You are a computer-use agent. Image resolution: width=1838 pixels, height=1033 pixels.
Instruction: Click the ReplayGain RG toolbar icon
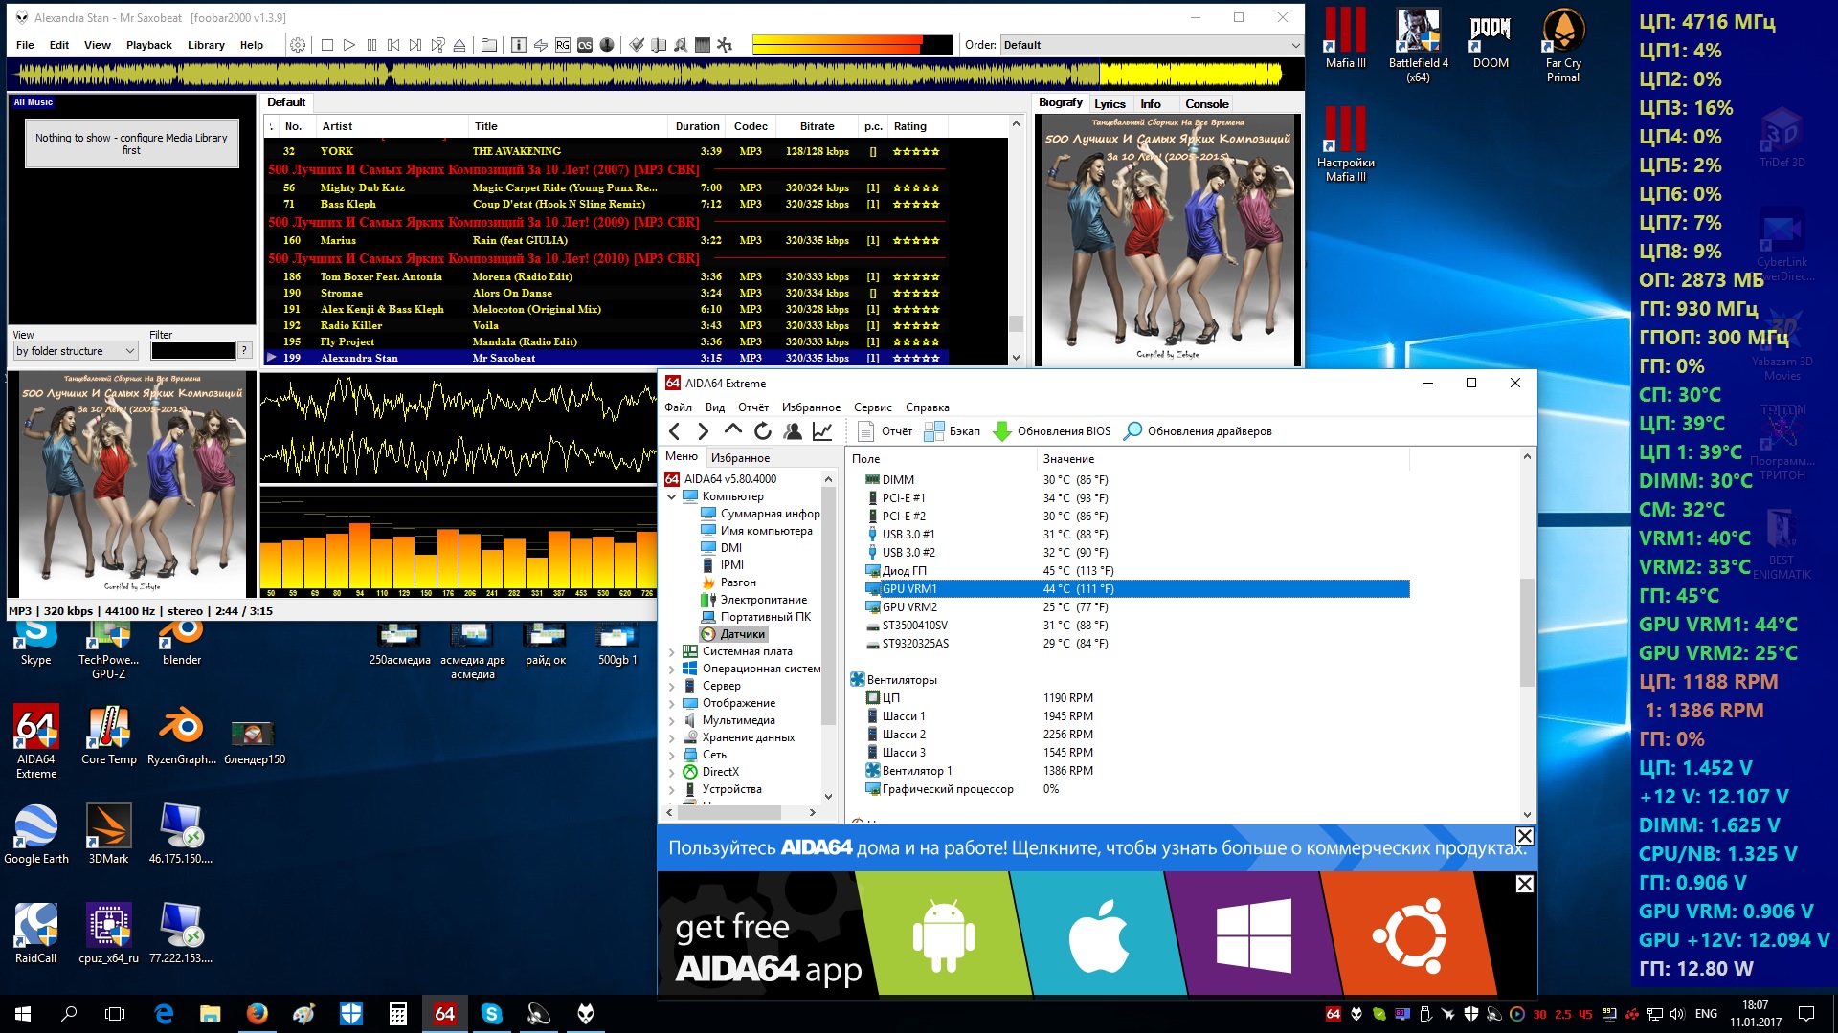coord(563,45)
